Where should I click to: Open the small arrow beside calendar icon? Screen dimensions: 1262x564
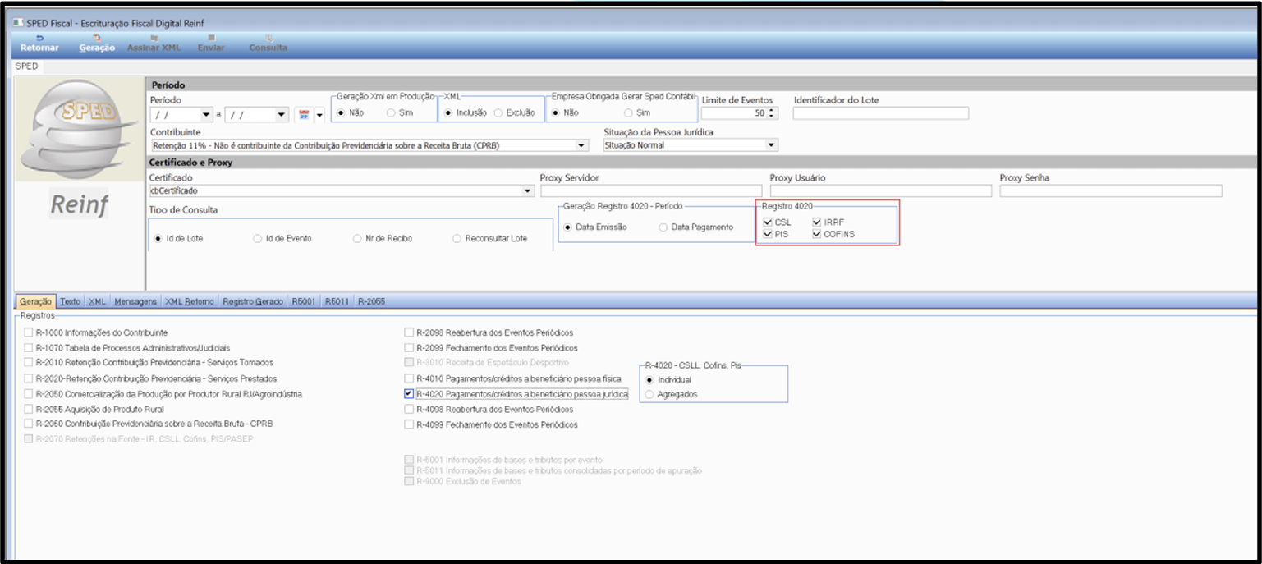319,115
